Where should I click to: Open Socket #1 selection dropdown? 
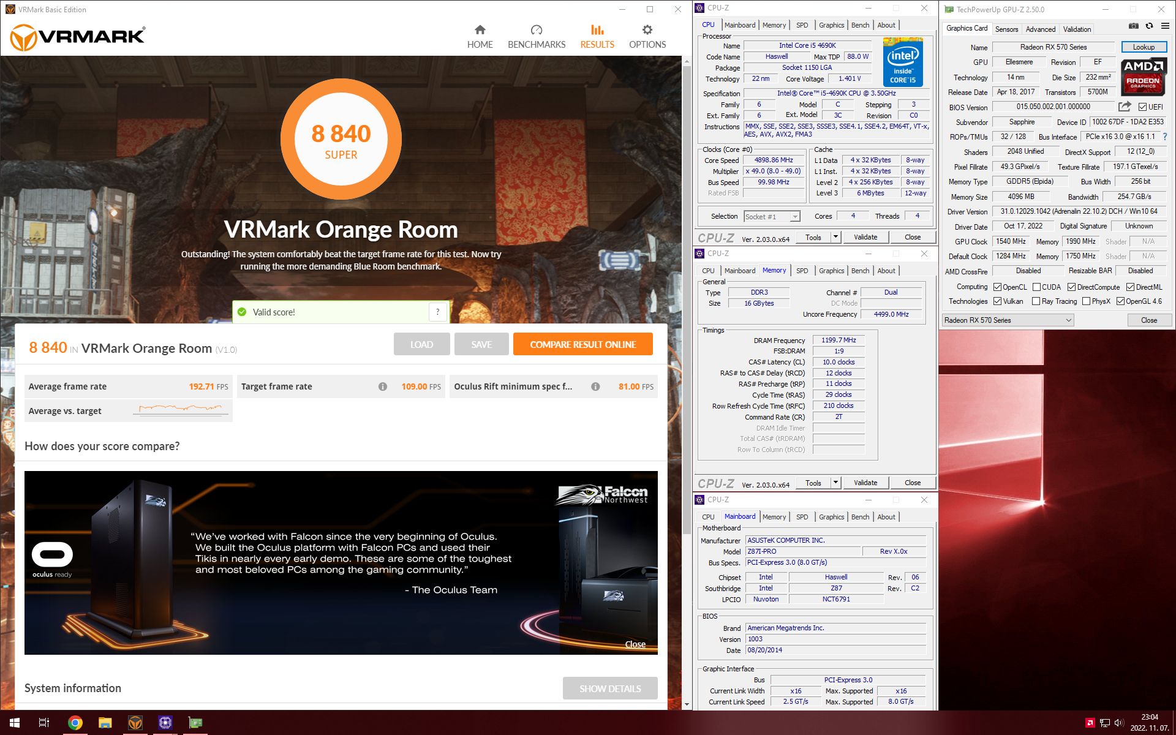(x=772, y=216)
